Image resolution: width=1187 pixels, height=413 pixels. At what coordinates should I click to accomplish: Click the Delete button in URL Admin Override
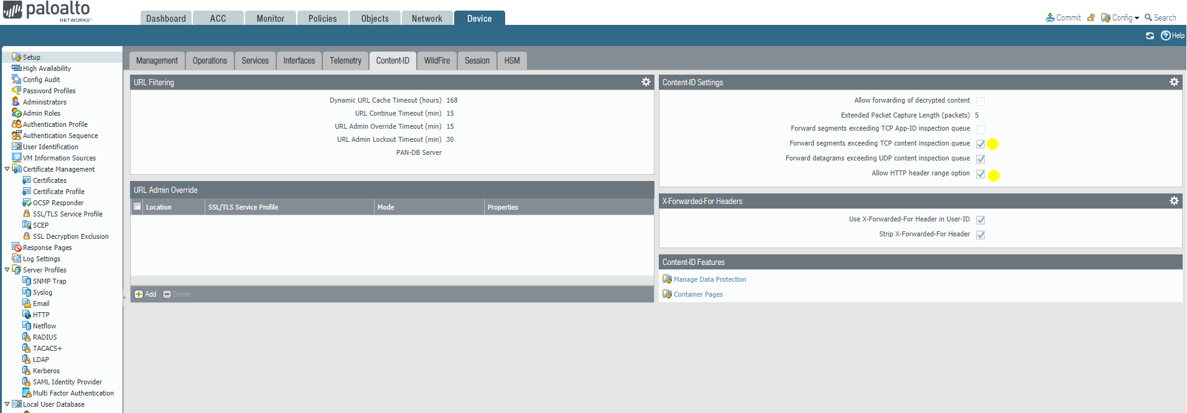(177, 294)
